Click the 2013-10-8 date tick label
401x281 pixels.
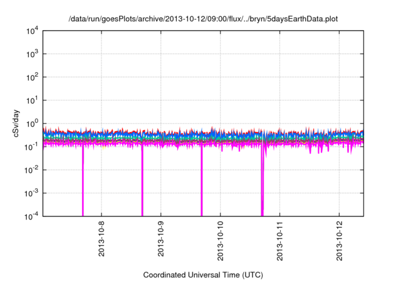pyautogui.click(x=102, y=239)
